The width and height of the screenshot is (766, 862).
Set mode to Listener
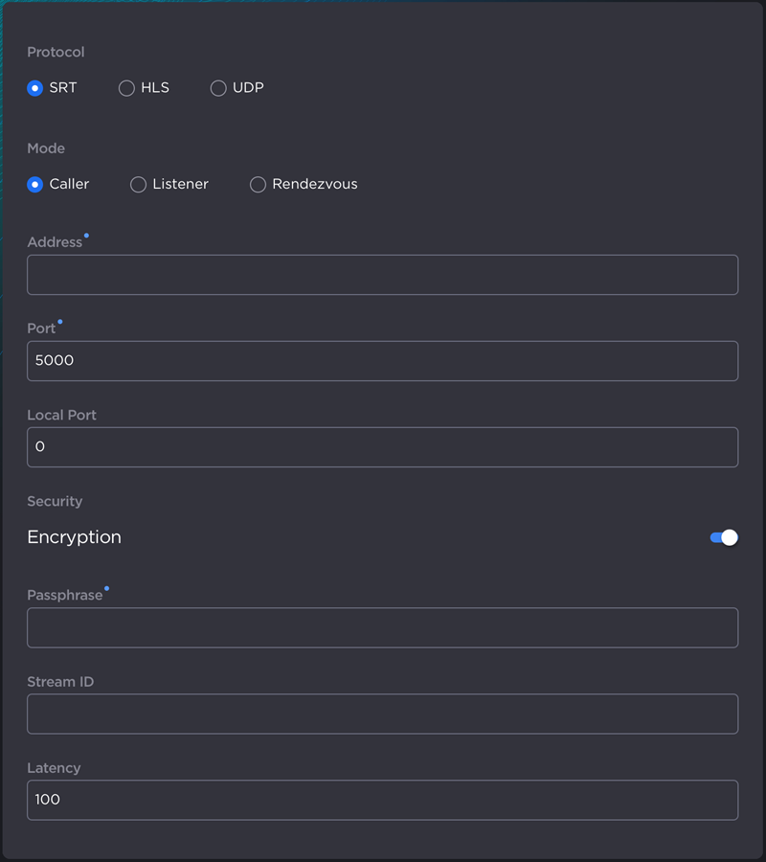[x=138, y=184]
